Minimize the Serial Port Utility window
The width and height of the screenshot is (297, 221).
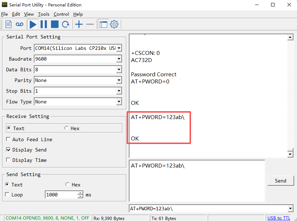tap(257, 5)
